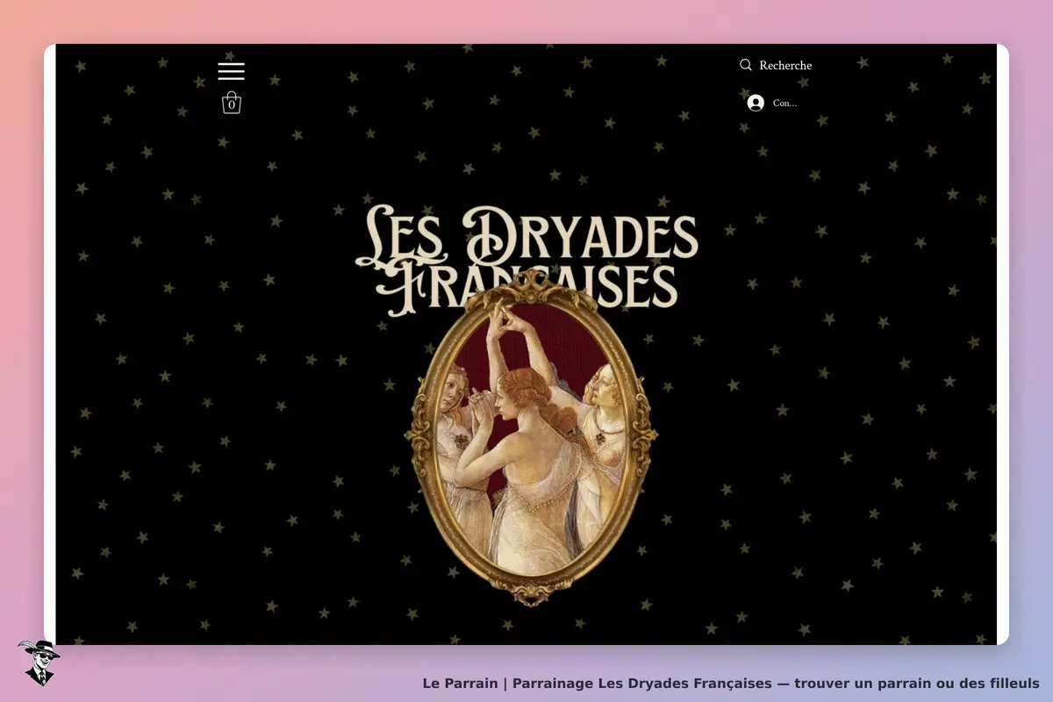The image size is (1053, 702).
Task: Click the Le Parrain caption text
Action: [x=731, y=683]
